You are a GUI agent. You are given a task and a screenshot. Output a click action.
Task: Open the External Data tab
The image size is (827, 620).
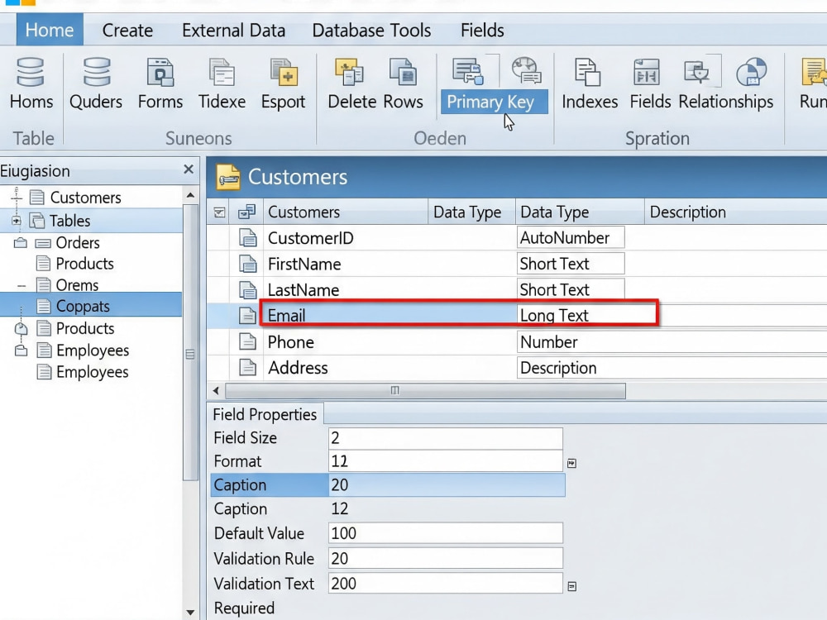click(234, 30)
